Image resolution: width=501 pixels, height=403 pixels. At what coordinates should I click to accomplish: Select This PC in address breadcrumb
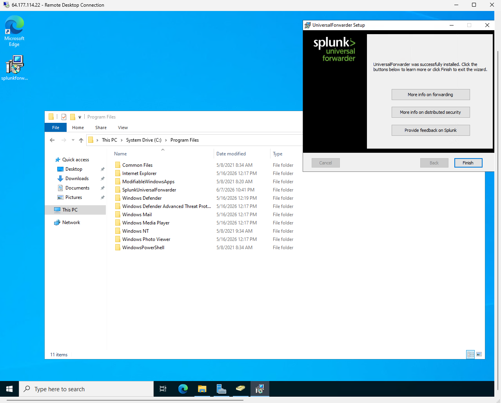109,140
